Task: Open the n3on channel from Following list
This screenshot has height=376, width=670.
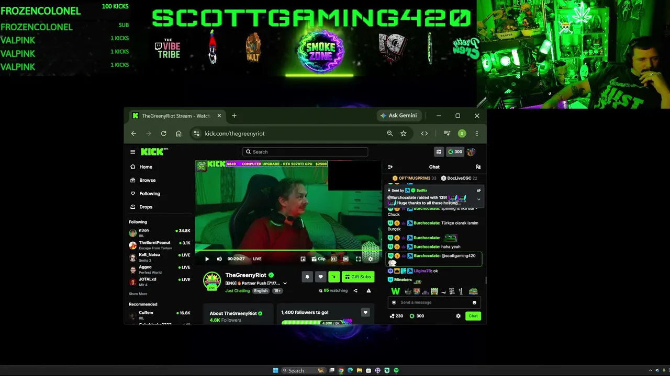Action: point(159,232)
